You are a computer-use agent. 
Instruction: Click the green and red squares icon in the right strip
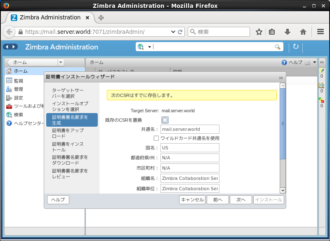pyautogui.click(x=321, y=100)
